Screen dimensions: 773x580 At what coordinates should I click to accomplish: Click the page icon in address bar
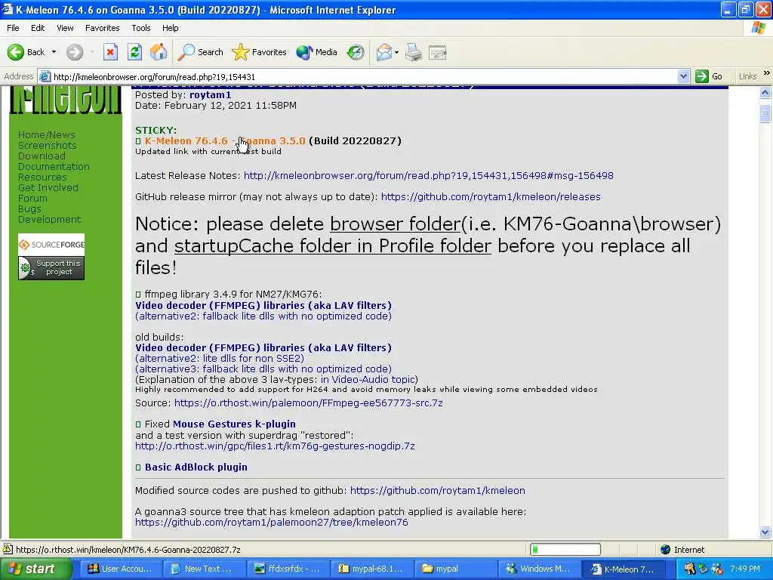(x=45, y=76)
